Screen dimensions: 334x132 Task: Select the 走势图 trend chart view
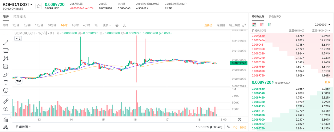[208, 25]
